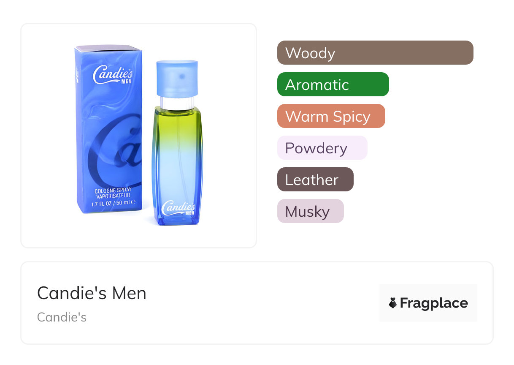Choose the Powdery accord bar
The image size is (514, 365).
[322, 148]
